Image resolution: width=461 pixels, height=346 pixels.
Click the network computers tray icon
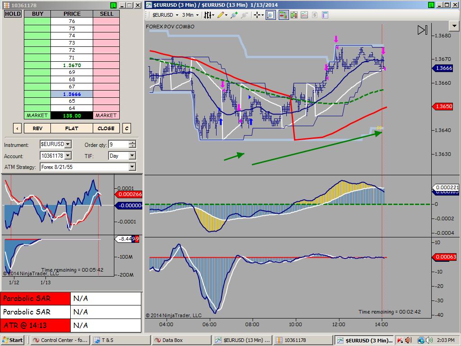click(x=421, y=340)
